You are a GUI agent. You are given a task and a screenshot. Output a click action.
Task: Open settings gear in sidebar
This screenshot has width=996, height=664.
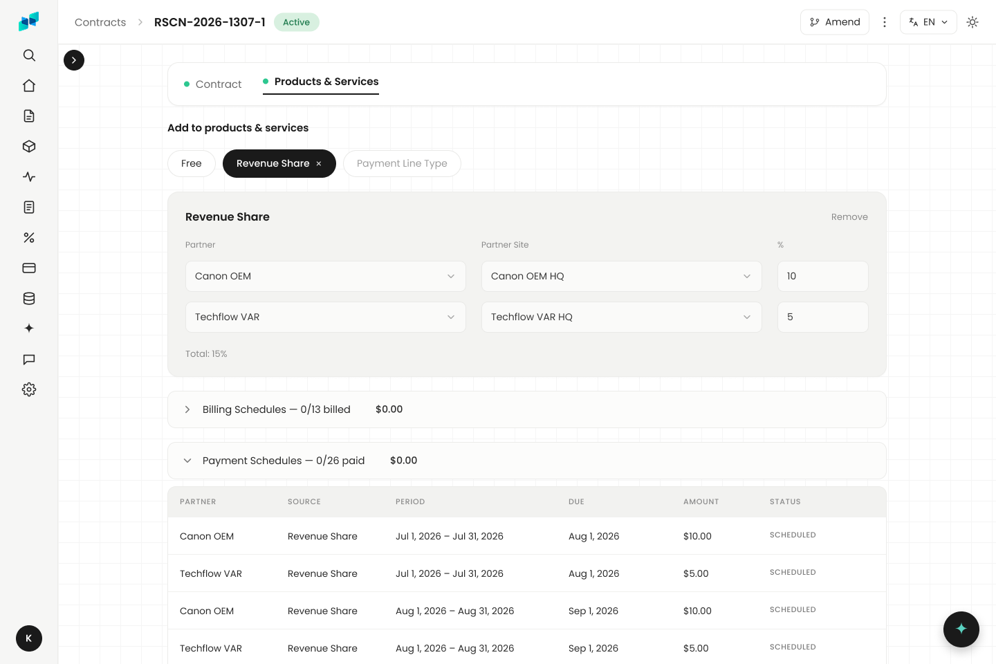[29, 389]
